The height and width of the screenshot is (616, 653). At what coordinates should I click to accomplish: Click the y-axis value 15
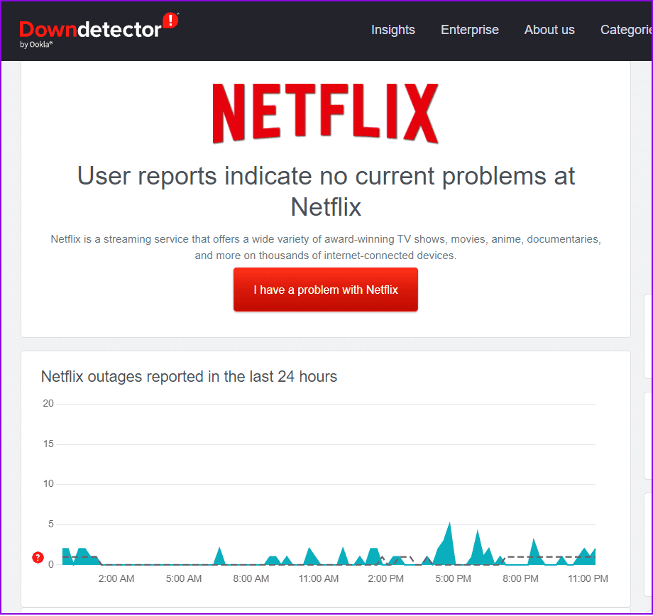point(48,444)
